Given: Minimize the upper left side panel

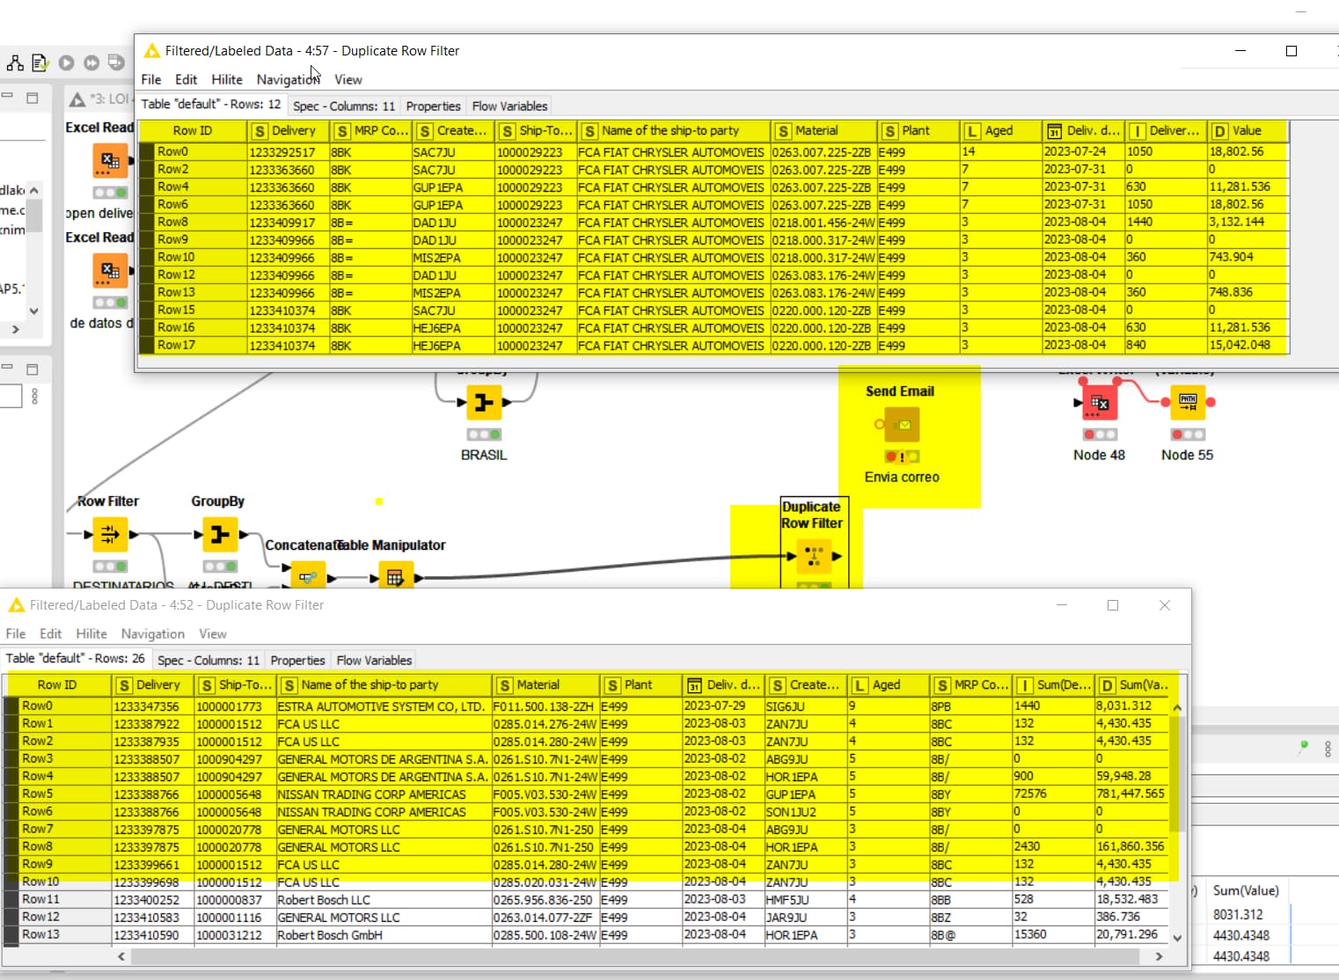Looking at the screenshot, I should [7, 97].
